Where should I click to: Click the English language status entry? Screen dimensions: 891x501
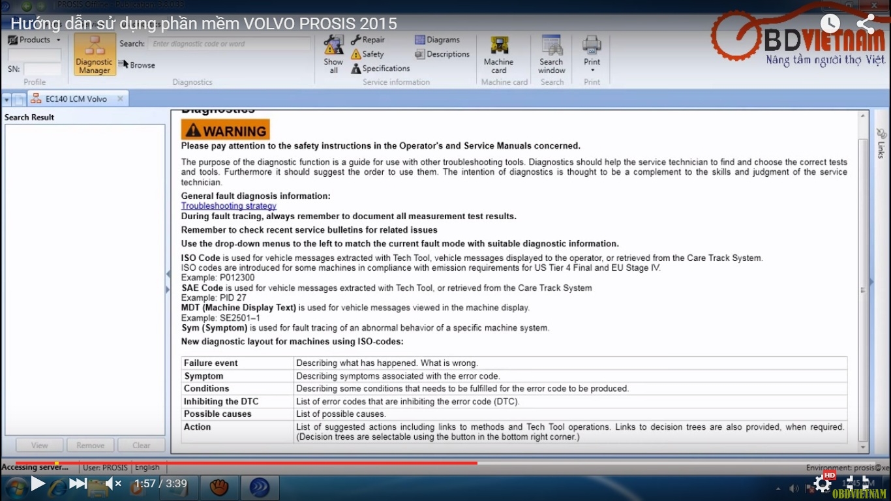[x=147, y=468]
